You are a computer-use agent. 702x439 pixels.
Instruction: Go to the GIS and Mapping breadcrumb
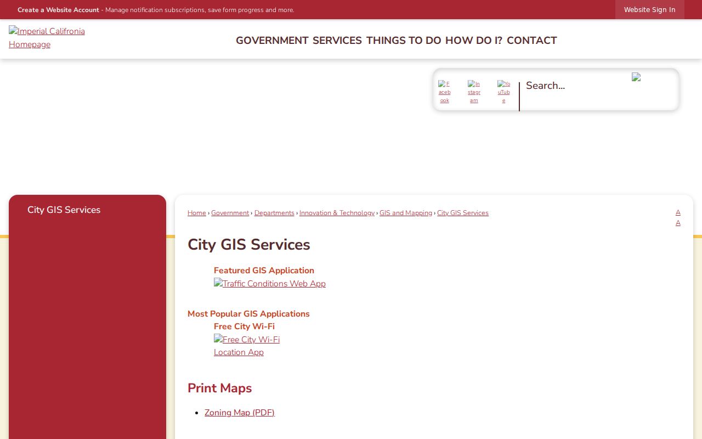(406, 213)
